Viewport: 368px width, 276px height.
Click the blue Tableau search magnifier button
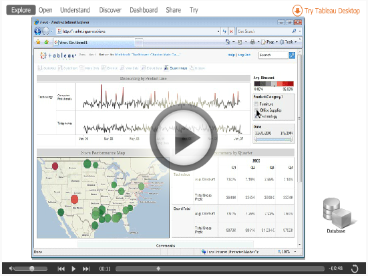[292, 55]
